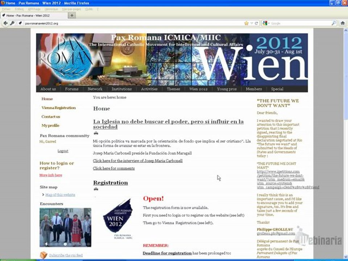Open My profile sidebar link

tap(50, 126)
